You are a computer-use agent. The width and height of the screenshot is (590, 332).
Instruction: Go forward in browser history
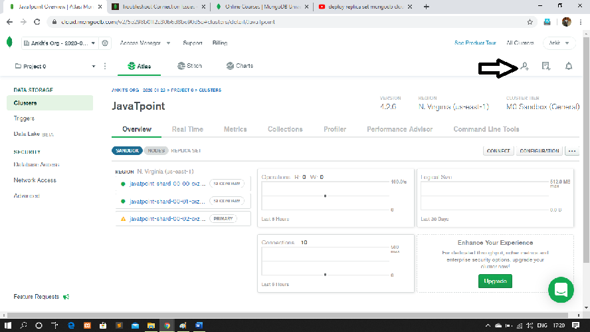click(x=23, y=22)
